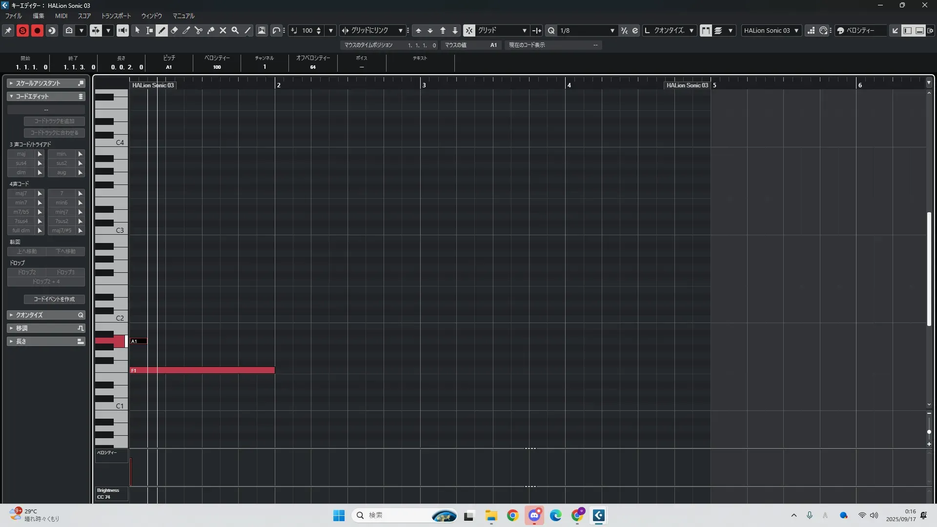The width and height of the screenshot is (937, 527).
Task: Toggle Snap on/off button
Action: [469, 30]
